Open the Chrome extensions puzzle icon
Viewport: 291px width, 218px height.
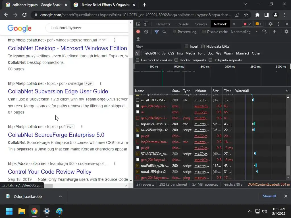(x=257, y=15)
